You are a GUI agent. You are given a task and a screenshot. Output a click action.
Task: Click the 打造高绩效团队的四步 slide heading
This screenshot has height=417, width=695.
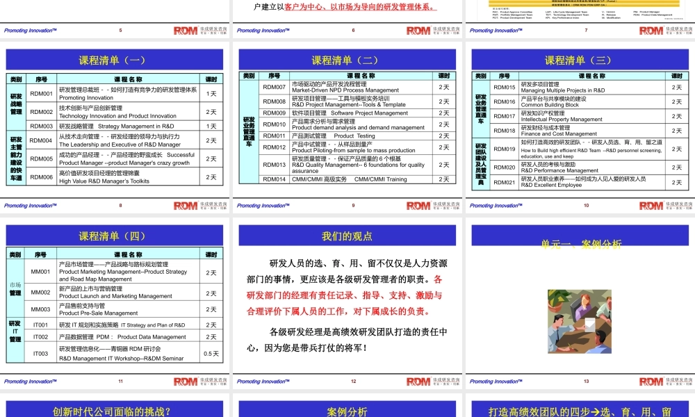tap(580, 411)
